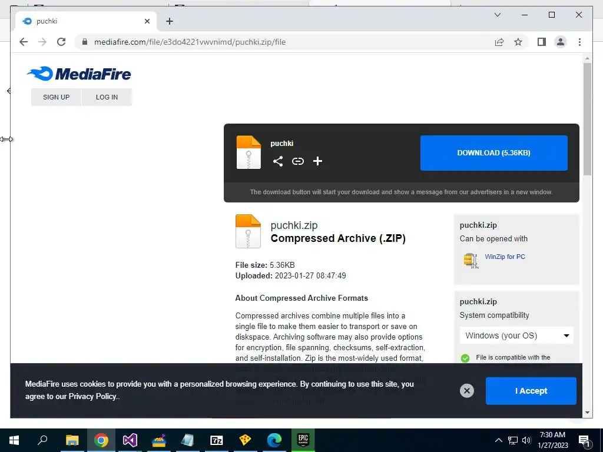Click the volume icon in tray
The image size is (603, 452).
[x=526, y=440]
